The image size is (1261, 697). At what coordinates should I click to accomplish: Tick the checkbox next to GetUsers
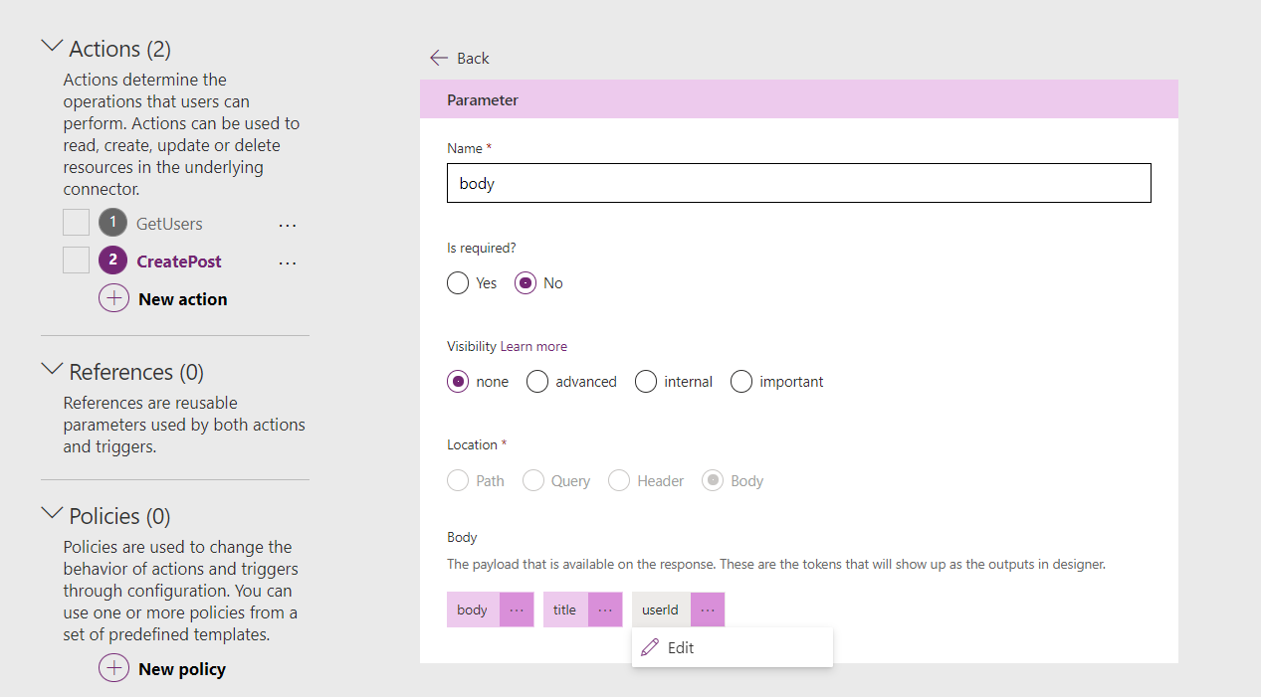click(x=77, y=223)
